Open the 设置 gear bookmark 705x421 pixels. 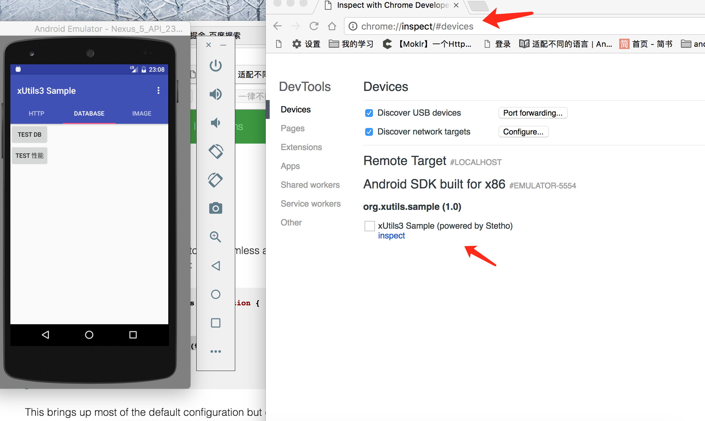[306, 44]
